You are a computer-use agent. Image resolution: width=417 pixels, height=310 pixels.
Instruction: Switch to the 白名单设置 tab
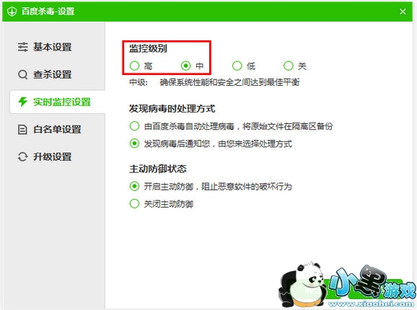point(57,129)
